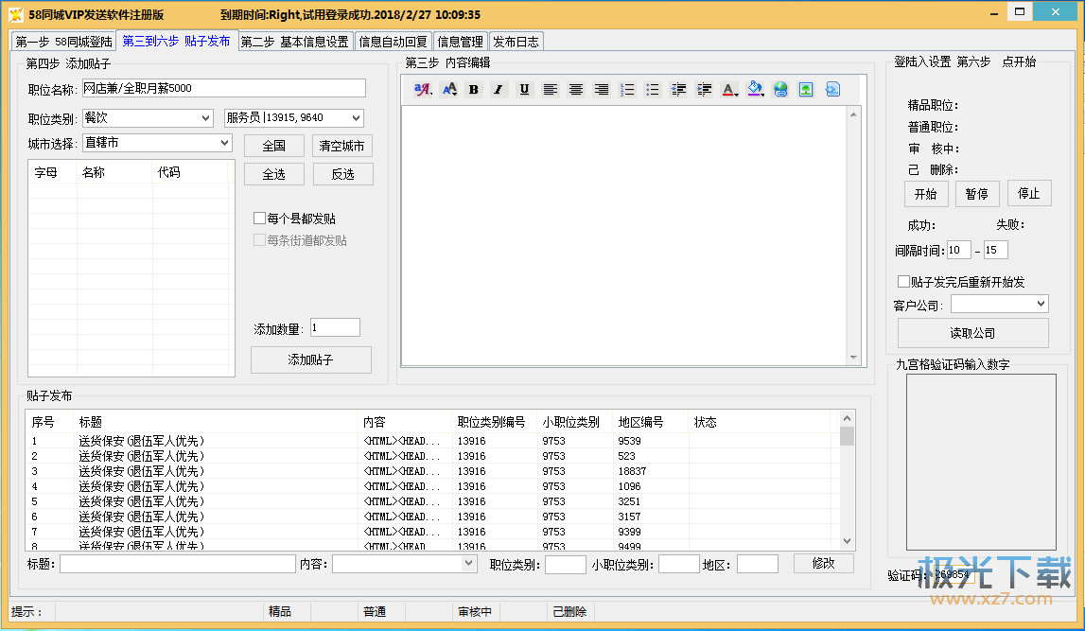The height and width of the screenshot is (631, 1085).
Task: Open the 内容 combo box at bottom
Action: point(405,564)
